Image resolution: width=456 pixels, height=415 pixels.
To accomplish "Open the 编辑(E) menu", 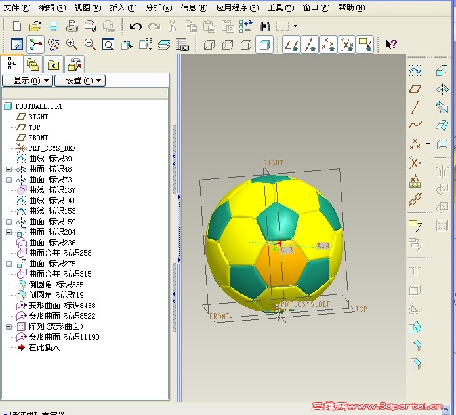I will pyautogui.click(x=52, y=8).
